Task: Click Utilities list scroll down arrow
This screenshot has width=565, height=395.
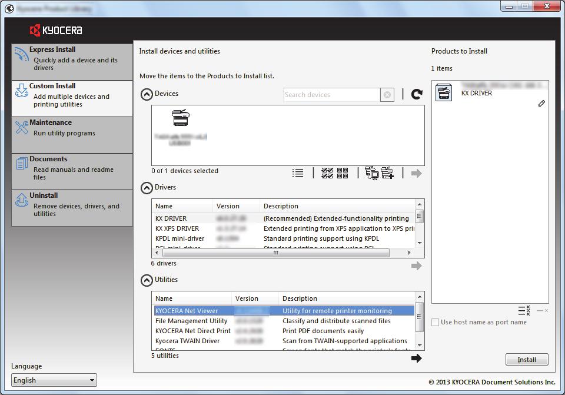Action: coord(420,346)
